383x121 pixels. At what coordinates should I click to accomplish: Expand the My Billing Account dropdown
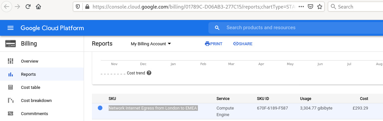pyautogui.click(x=151, y=44)
